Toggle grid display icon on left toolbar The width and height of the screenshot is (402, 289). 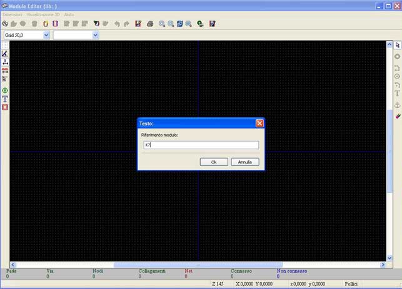pos(5,46)
